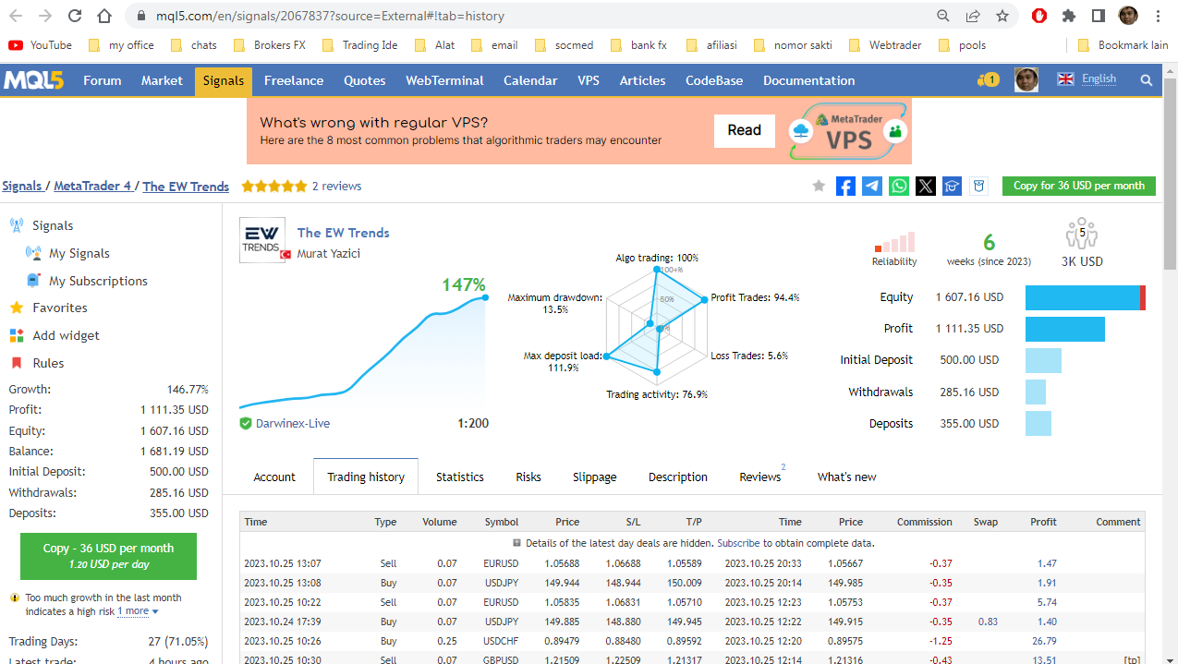Click the browser address bar URL

tap(330, 16)
